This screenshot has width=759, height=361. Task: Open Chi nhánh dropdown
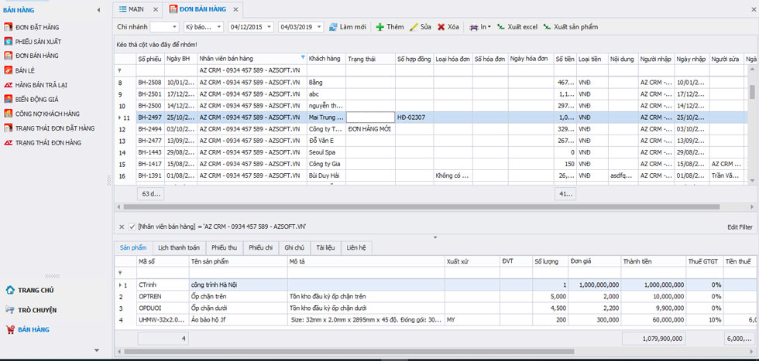click(175, 27)
